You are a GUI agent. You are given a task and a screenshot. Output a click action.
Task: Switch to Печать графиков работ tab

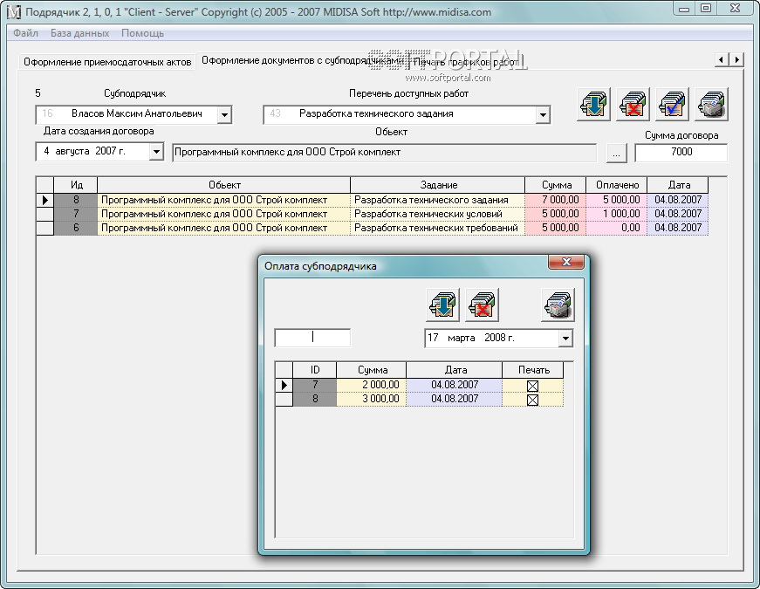(x=465, y=62)
